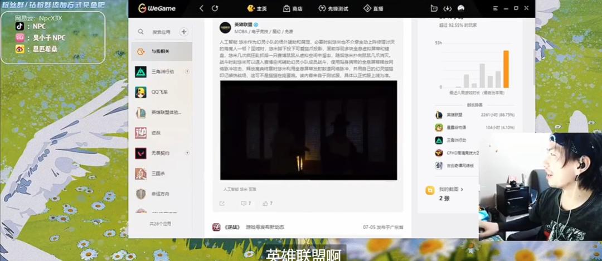The image size is (602, 261).
Task: Click the 《逆战》 post icon
Action: pyautogui.click(x=216, y=227)
